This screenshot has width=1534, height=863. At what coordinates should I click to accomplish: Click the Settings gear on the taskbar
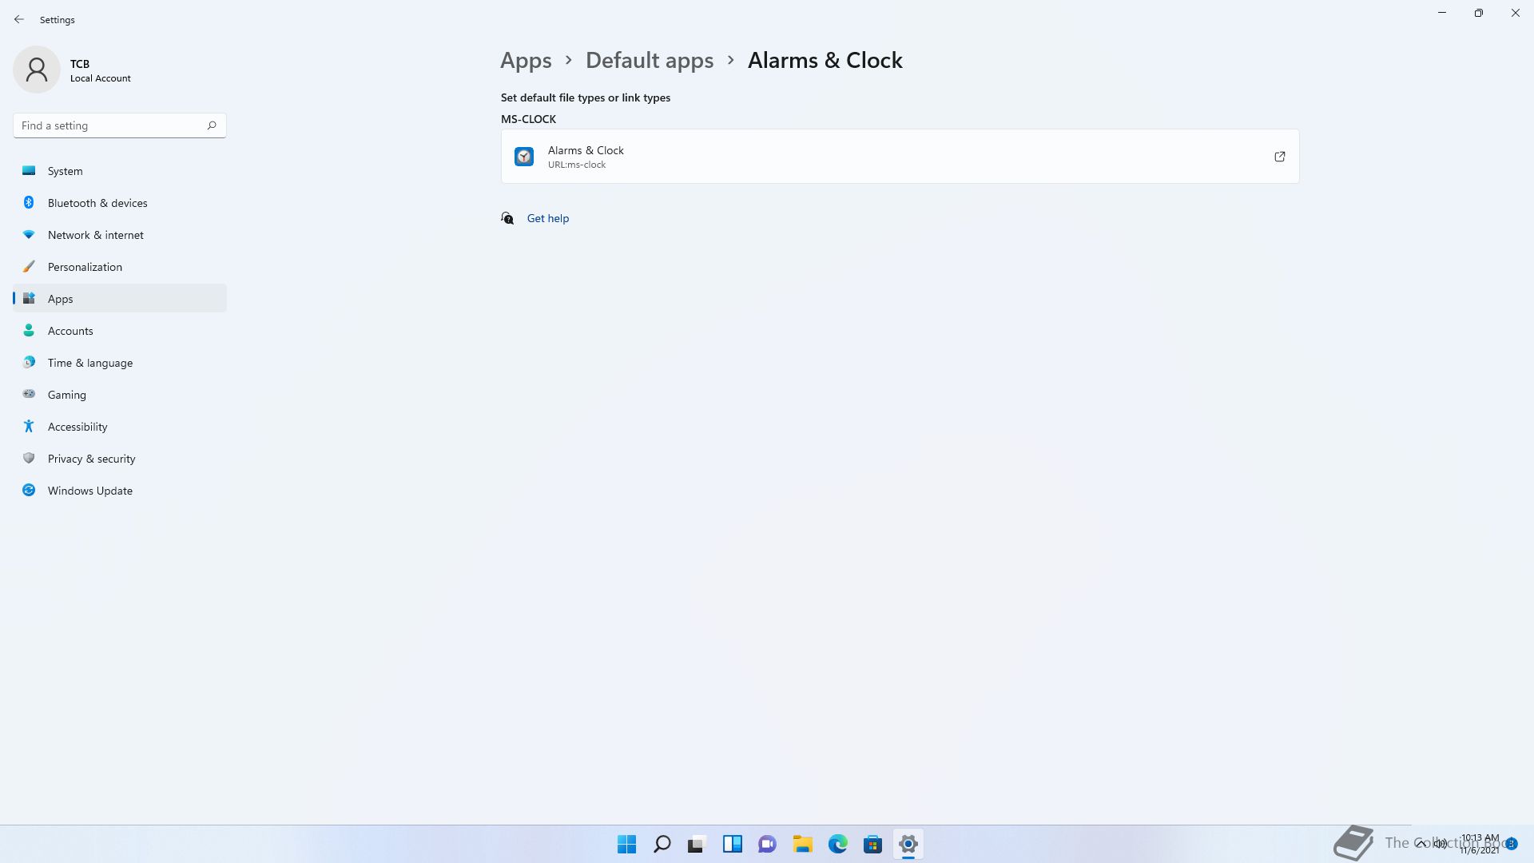pyautogui.click(x=908, y=844)
